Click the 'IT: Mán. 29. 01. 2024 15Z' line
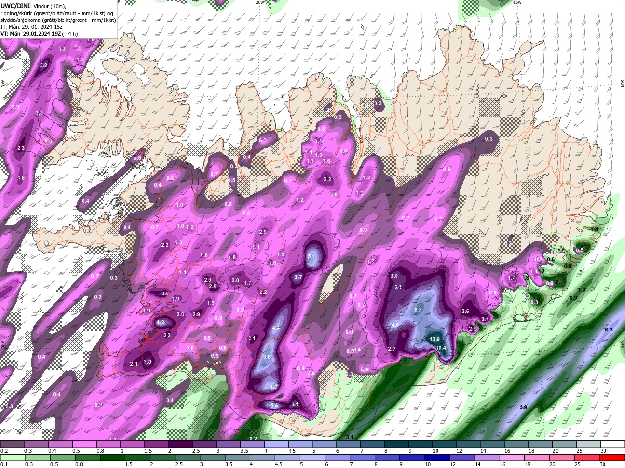This screenshot has height=468, width=625. (x=31, y=26)
